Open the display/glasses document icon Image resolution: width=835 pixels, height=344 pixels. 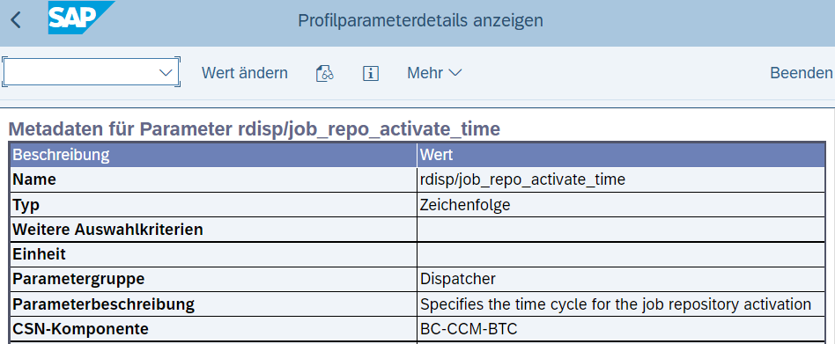pyautogui.click(x=325, y=73)
